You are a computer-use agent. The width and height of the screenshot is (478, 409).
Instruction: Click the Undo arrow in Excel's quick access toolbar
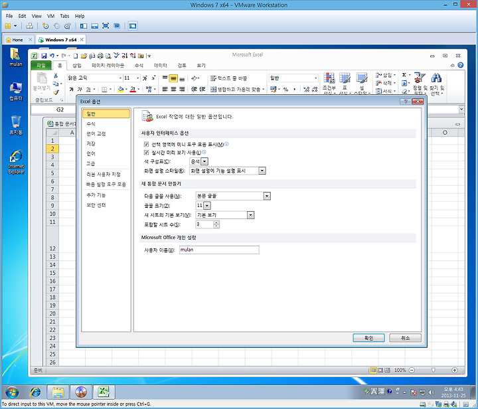[x=52, y=56]
